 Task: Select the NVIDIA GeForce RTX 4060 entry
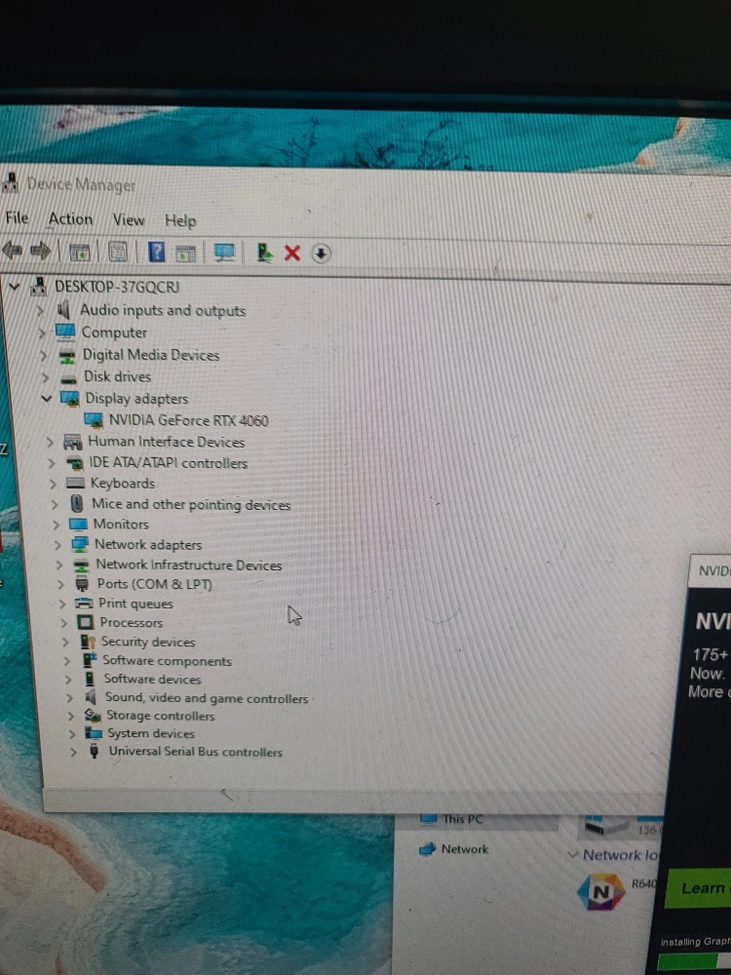tap(188, 420)
